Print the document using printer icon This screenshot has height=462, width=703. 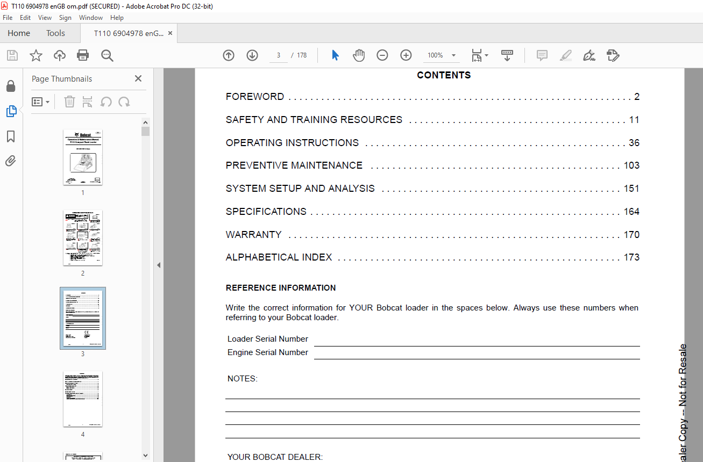pyautogui.click(x=83, y=55)
